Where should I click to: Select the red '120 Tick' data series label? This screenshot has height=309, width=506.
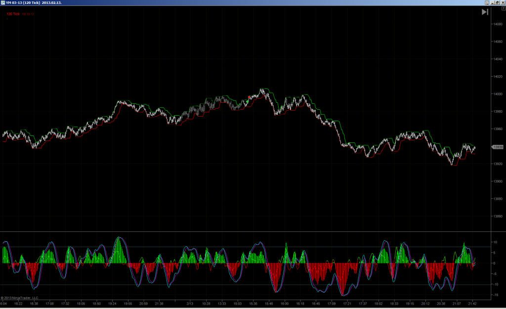[x=13, y=14]
